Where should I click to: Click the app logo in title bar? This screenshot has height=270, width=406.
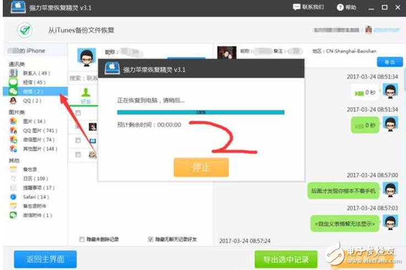[18, 7]
